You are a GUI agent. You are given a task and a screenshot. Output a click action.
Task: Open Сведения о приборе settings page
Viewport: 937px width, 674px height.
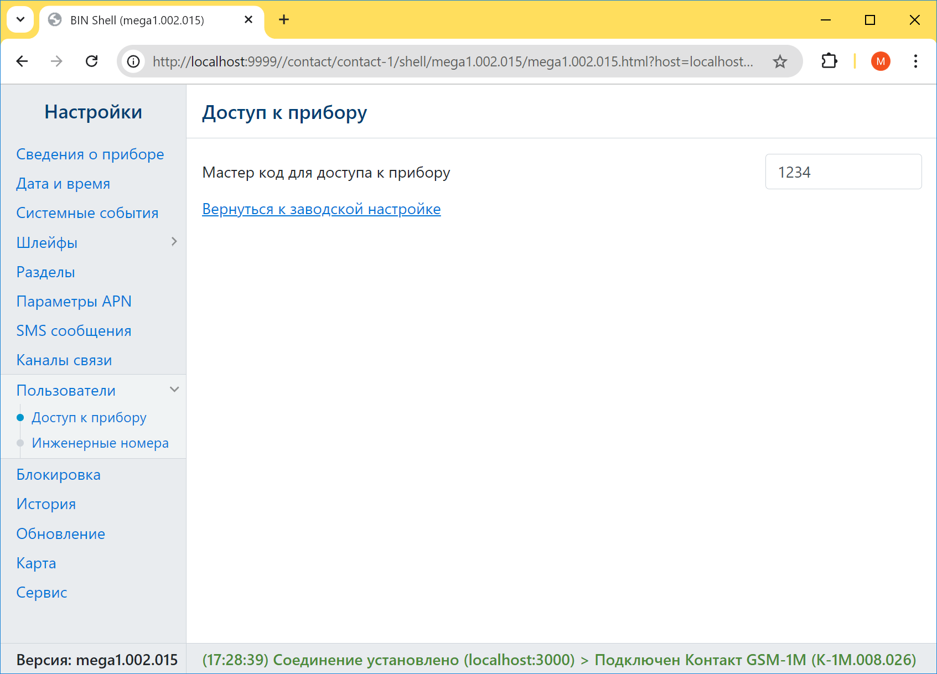tap(90, 154)
